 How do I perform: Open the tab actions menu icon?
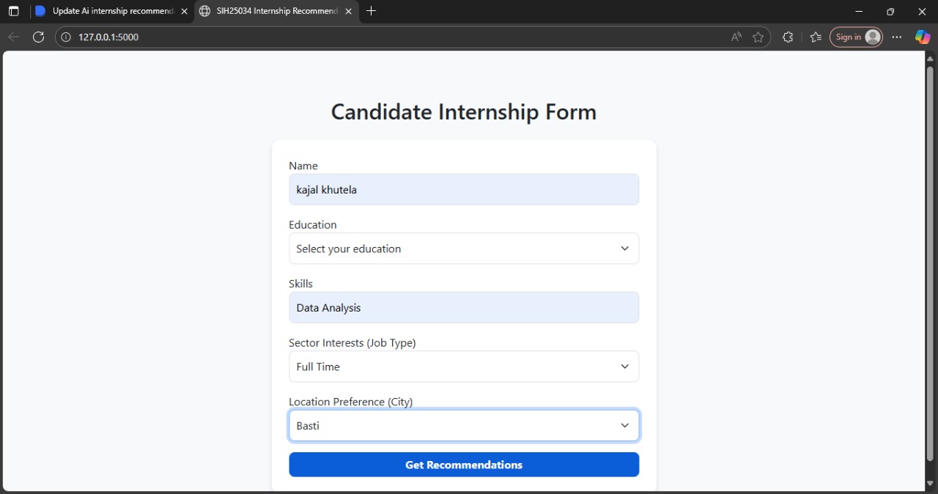click(x=13, y=11)
